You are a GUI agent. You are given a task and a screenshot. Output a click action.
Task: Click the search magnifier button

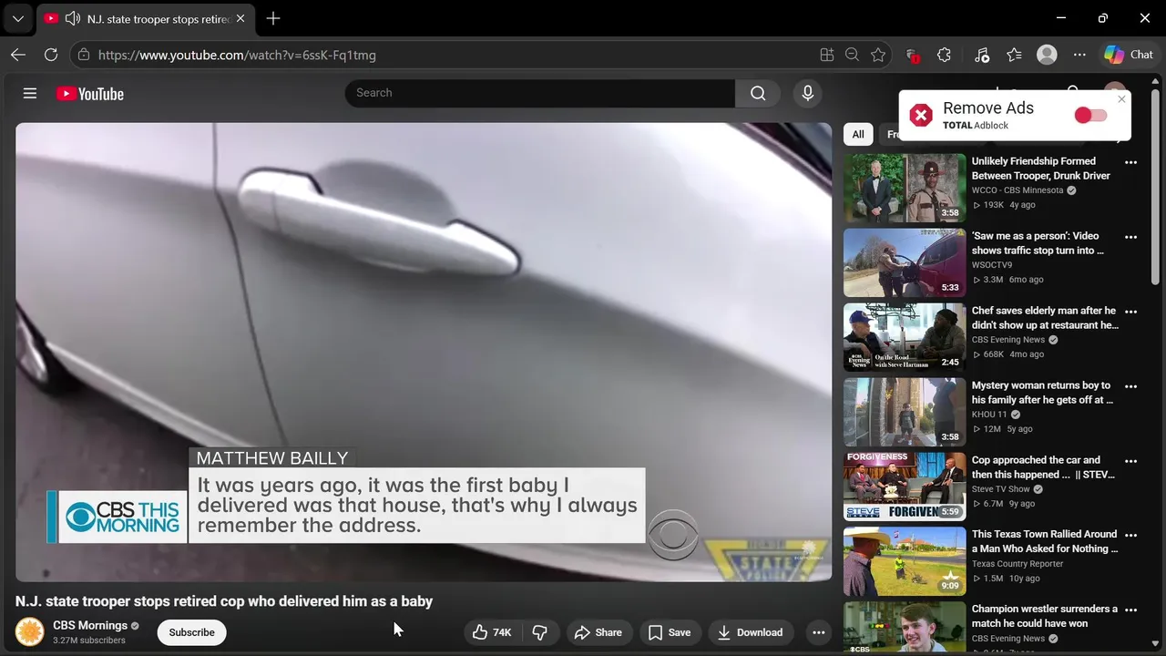758,93
